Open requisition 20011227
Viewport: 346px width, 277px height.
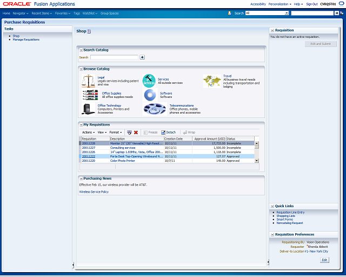coord(89,148)
